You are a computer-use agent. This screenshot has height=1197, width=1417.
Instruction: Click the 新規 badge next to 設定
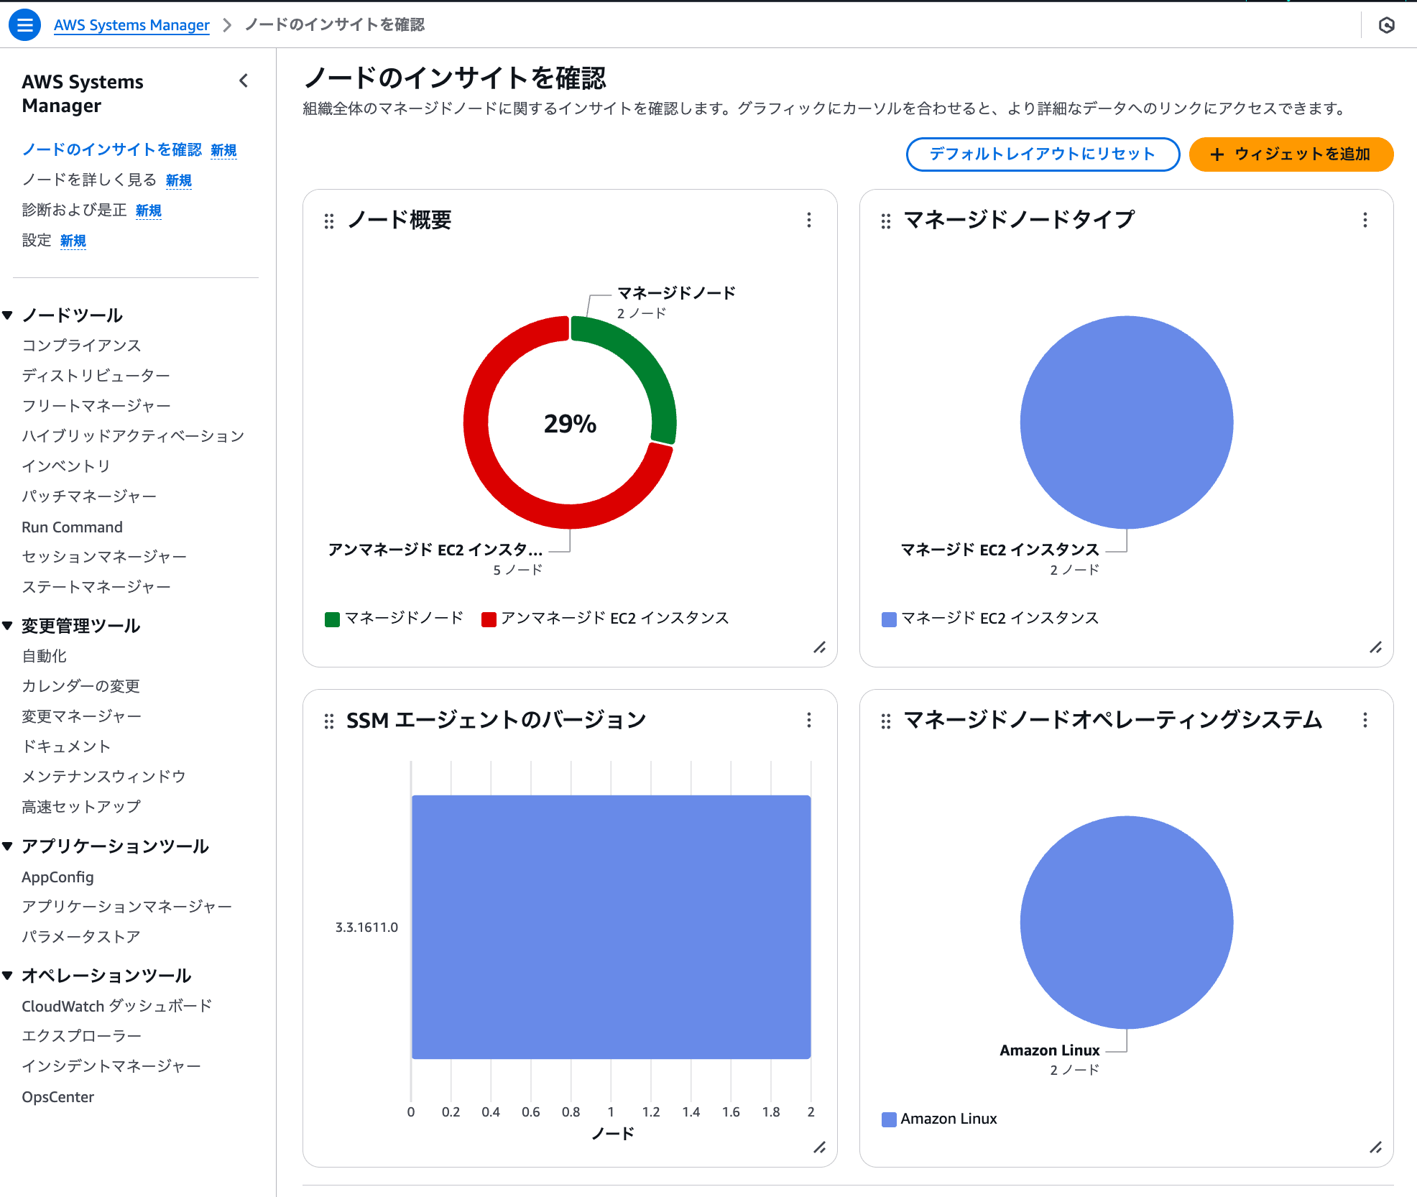73,241
